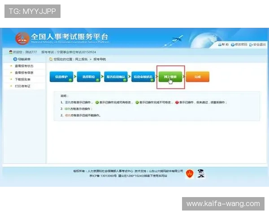Open the 报名信息确认 step

(x=116, y=77)
